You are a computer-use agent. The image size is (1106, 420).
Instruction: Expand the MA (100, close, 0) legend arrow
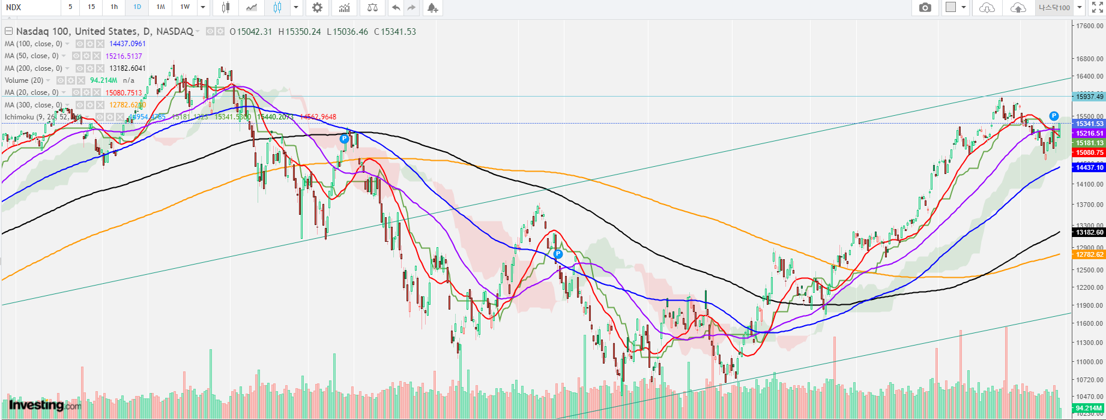(67, 44)
